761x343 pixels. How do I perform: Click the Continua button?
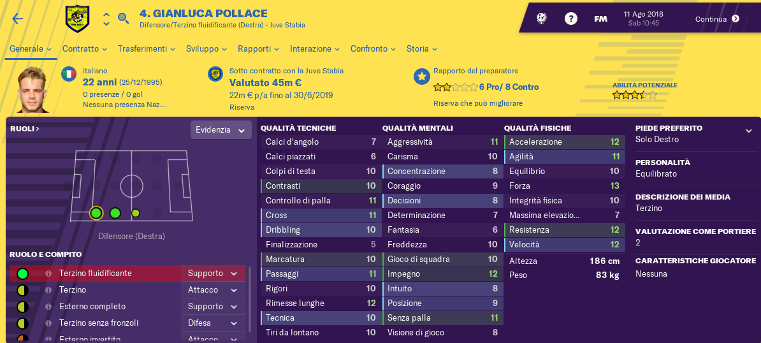717,19
